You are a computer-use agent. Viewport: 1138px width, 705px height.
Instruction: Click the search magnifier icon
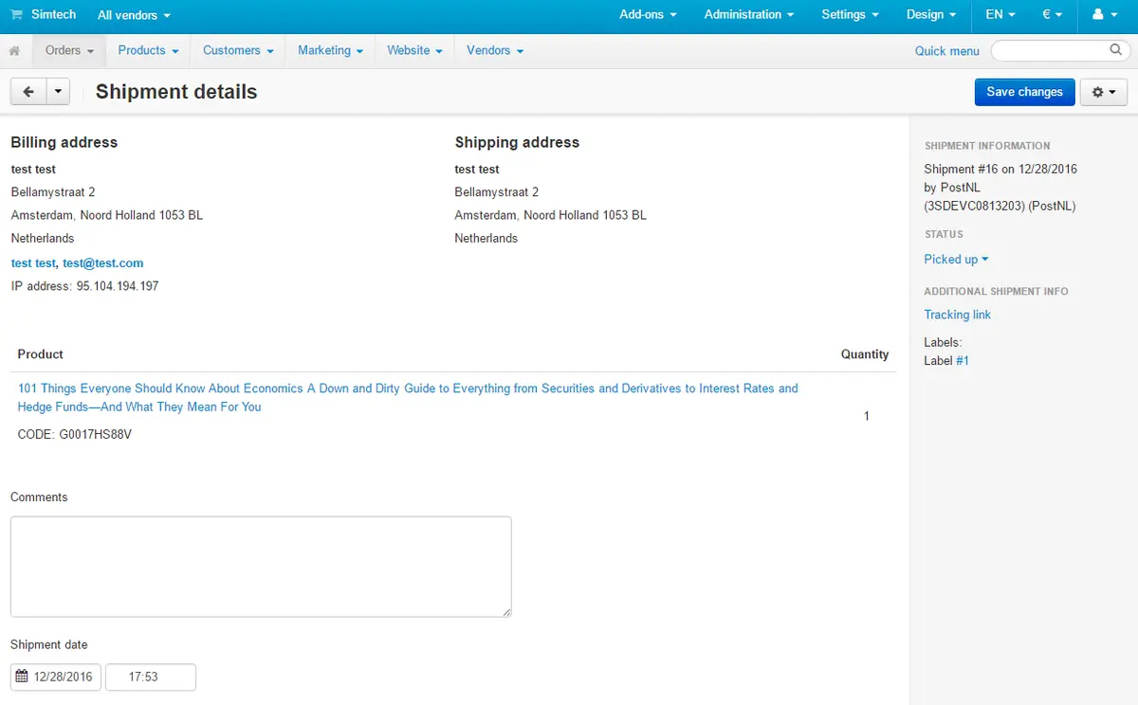1115,50
